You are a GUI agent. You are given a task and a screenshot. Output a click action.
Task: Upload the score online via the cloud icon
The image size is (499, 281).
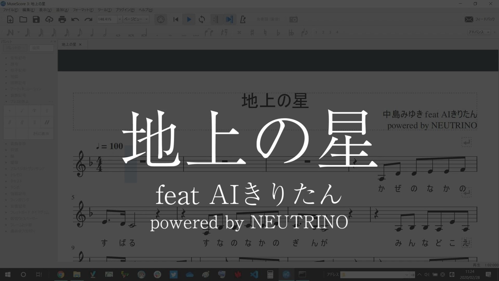coord(49,20)
